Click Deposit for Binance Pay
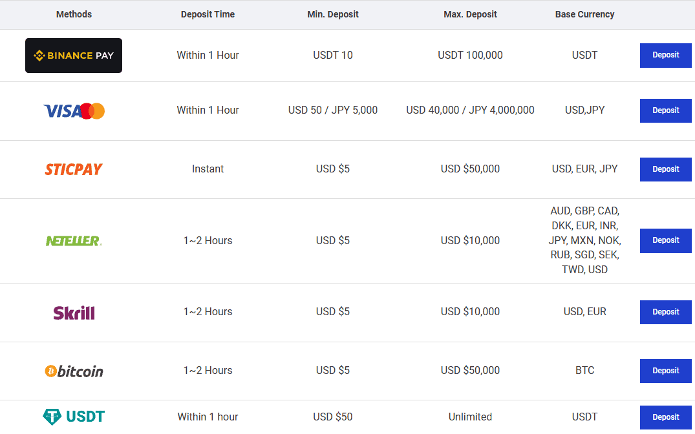The image size is (695, 434). point(665,56)
